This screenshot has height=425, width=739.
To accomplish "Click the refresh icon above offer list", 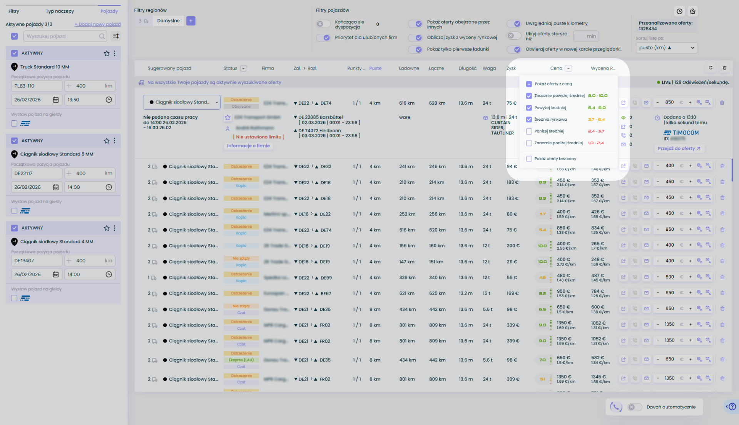I will (711, 68).
